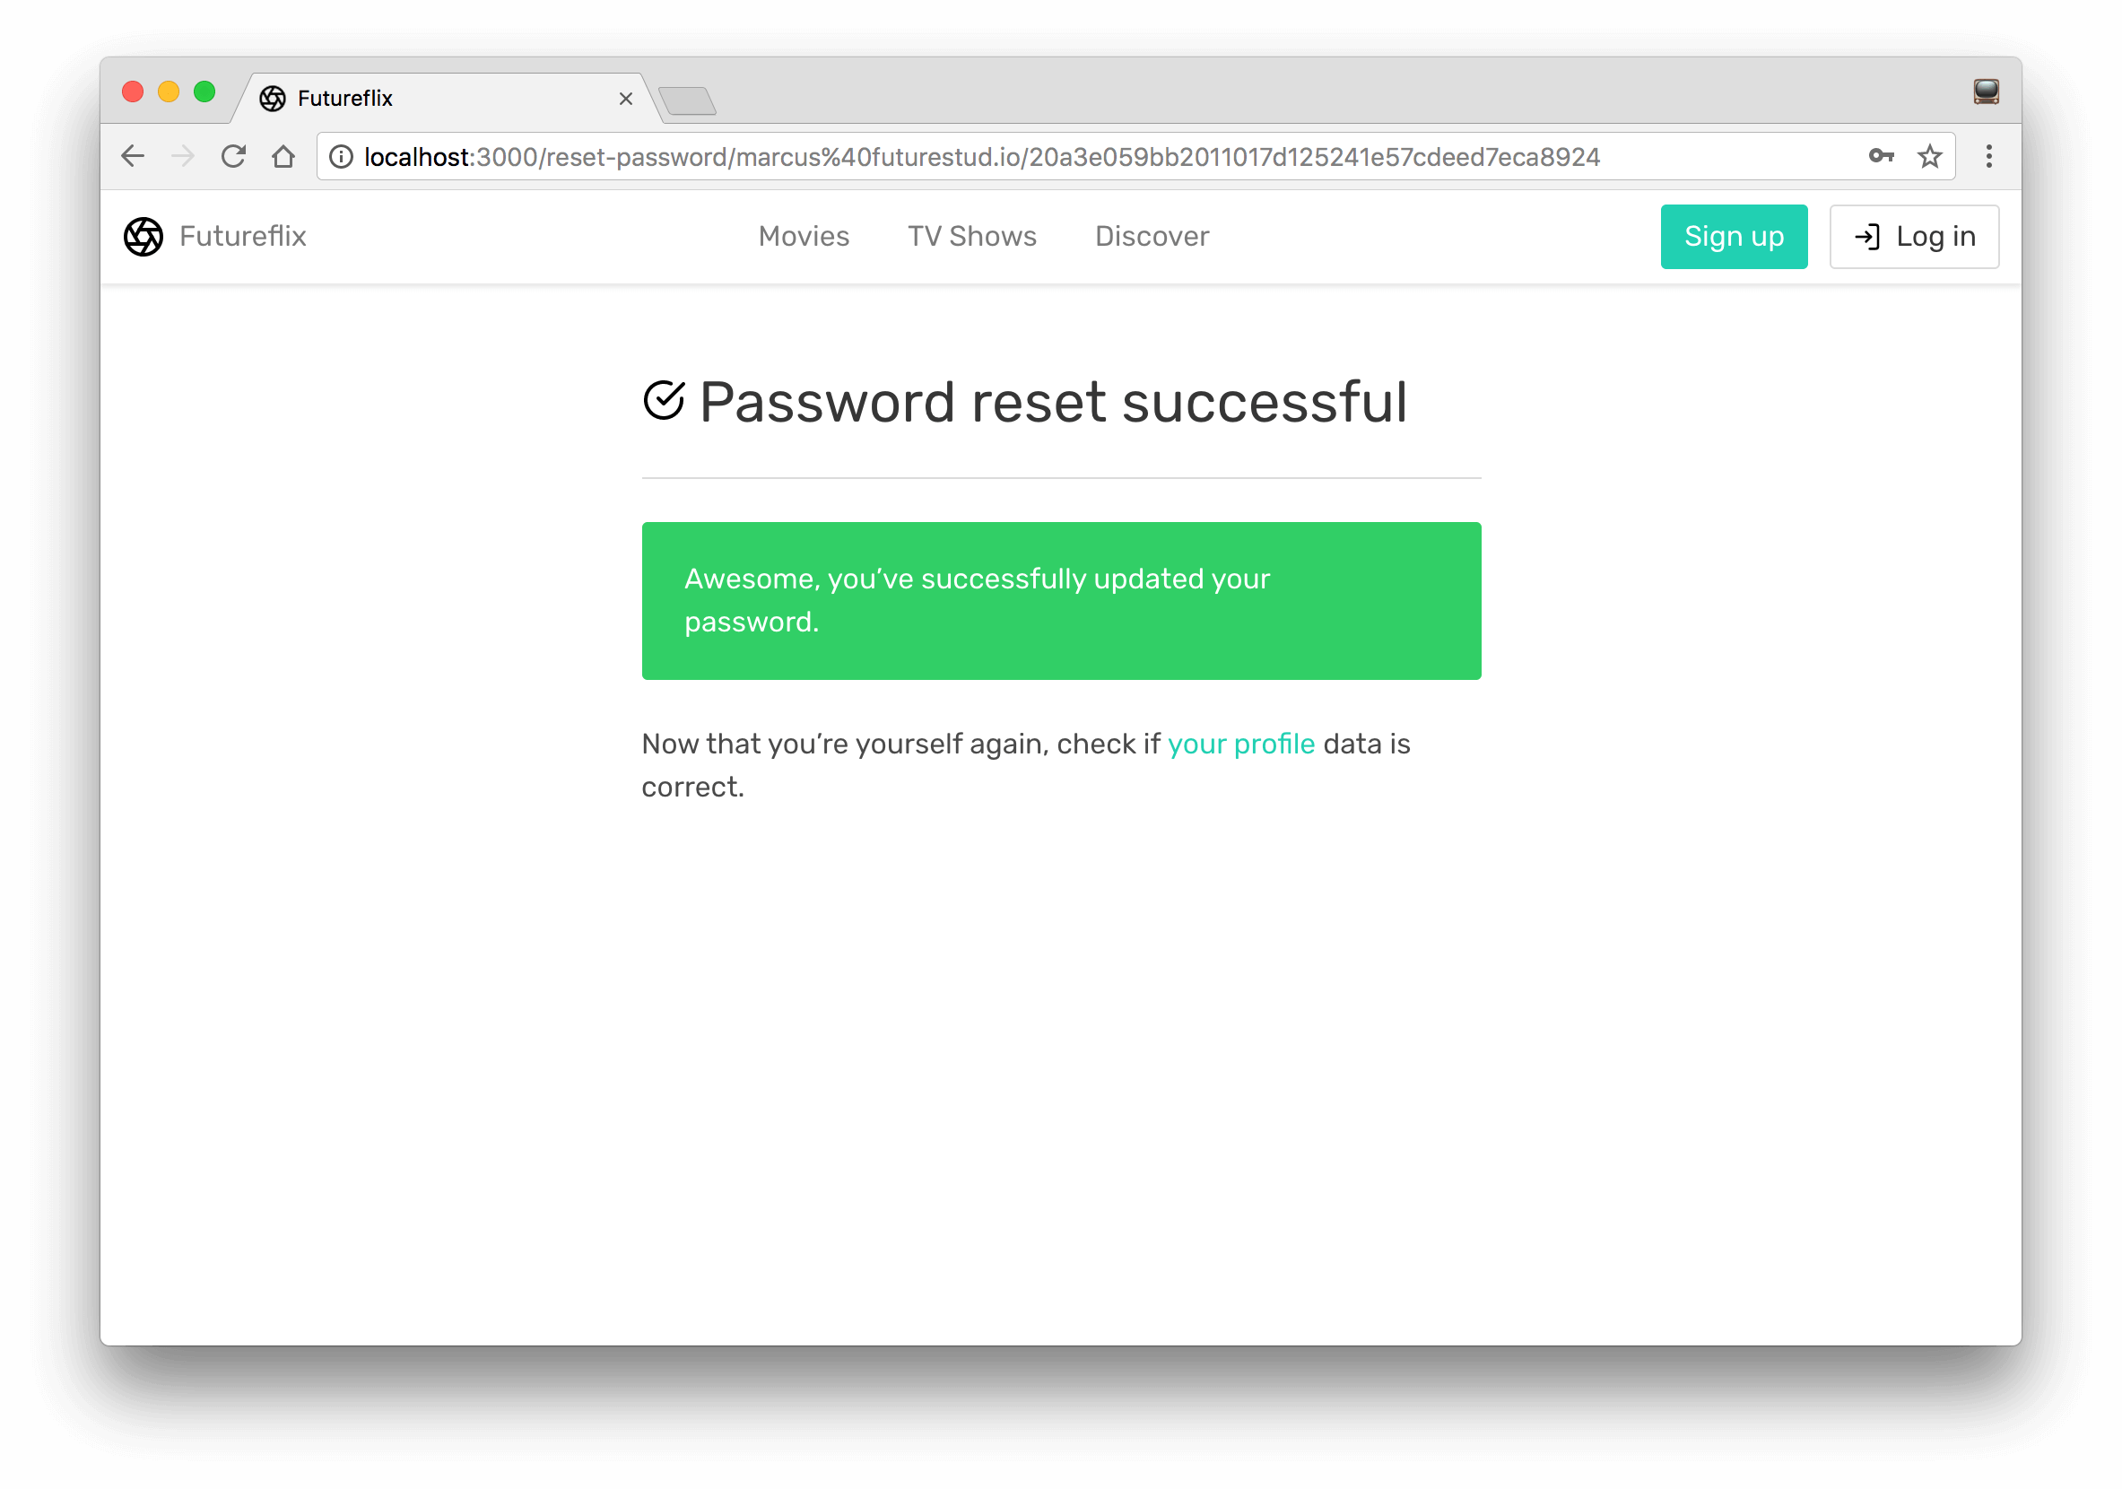2122x1489 pixels.
Task: Go to browser home icon
Action: (x=283, y=156)
